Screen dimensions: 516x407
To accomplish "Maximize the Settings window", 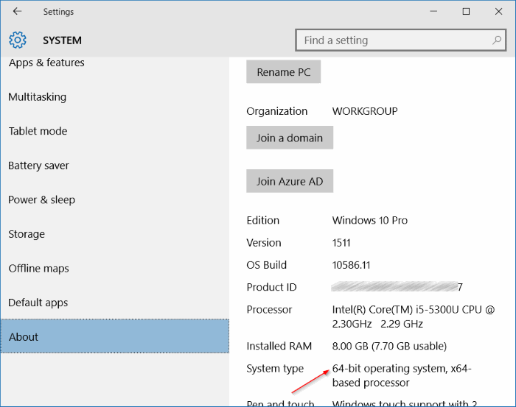I will (x=466, y=12).
